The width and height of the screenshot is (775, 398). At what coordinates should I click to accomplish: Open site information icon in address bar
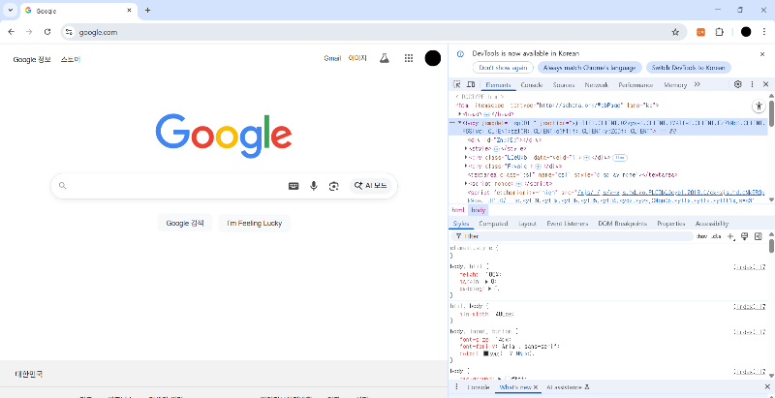[69, 32]
